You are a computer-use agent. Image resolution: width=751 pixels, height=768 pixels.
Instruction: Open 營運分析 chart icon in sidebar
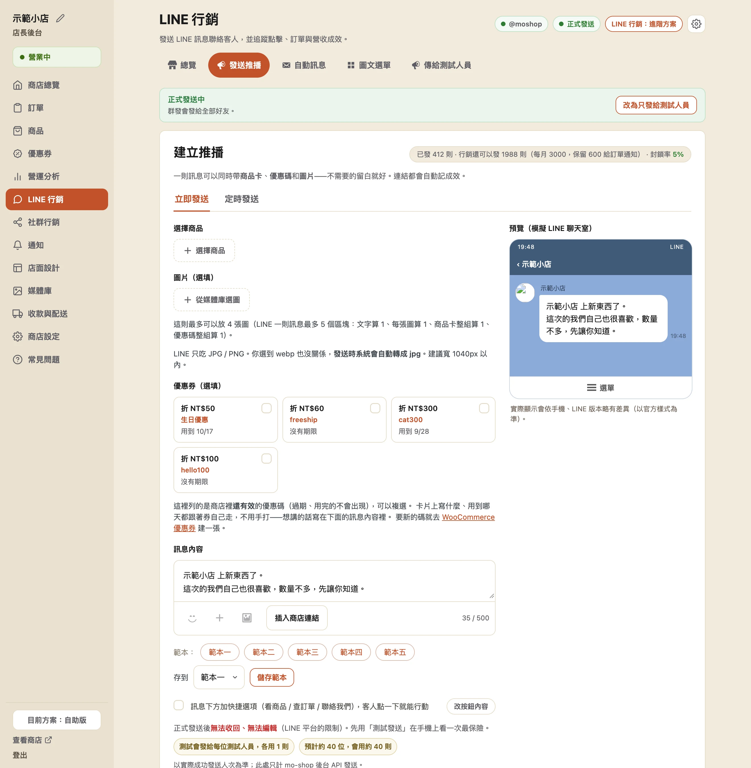click(x=17, y=177)
